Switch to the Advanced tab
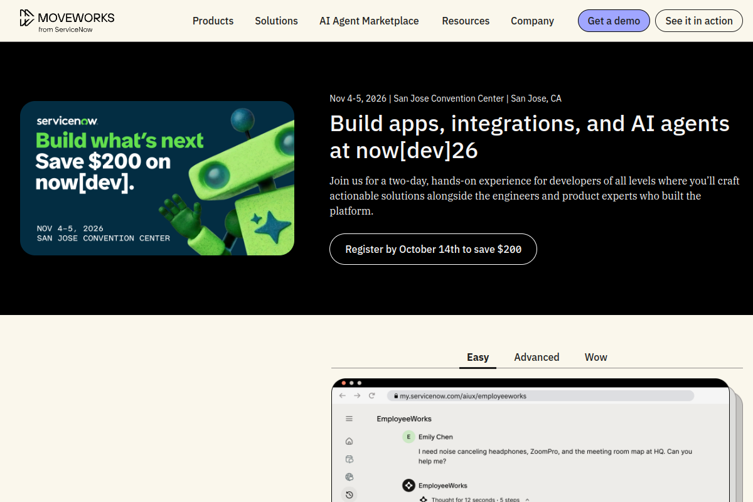Screen dimensions: 753x502 coord(537,357)
